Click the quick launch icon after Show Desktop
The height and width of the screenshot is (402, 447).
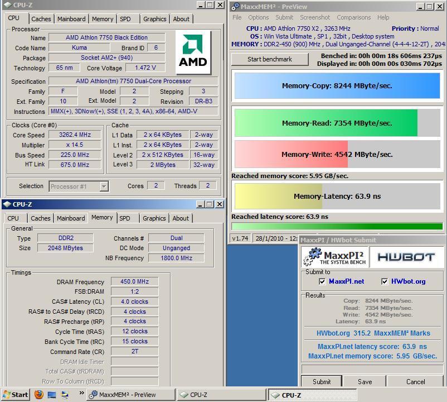pyautogui.click(x=65, y=395)
